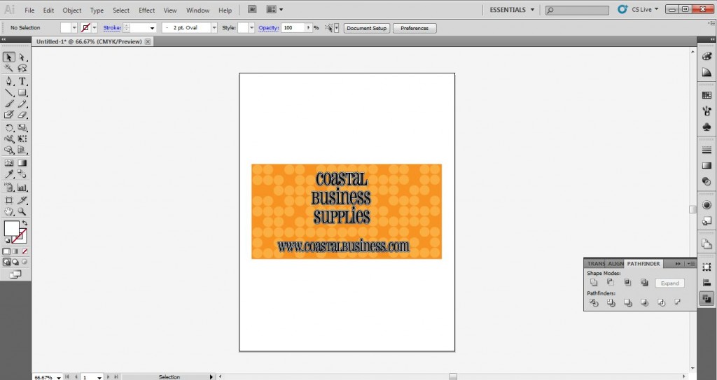Open the 2 pt. Oval brush dropdown

pyautogui.click(x=214, y=28)
